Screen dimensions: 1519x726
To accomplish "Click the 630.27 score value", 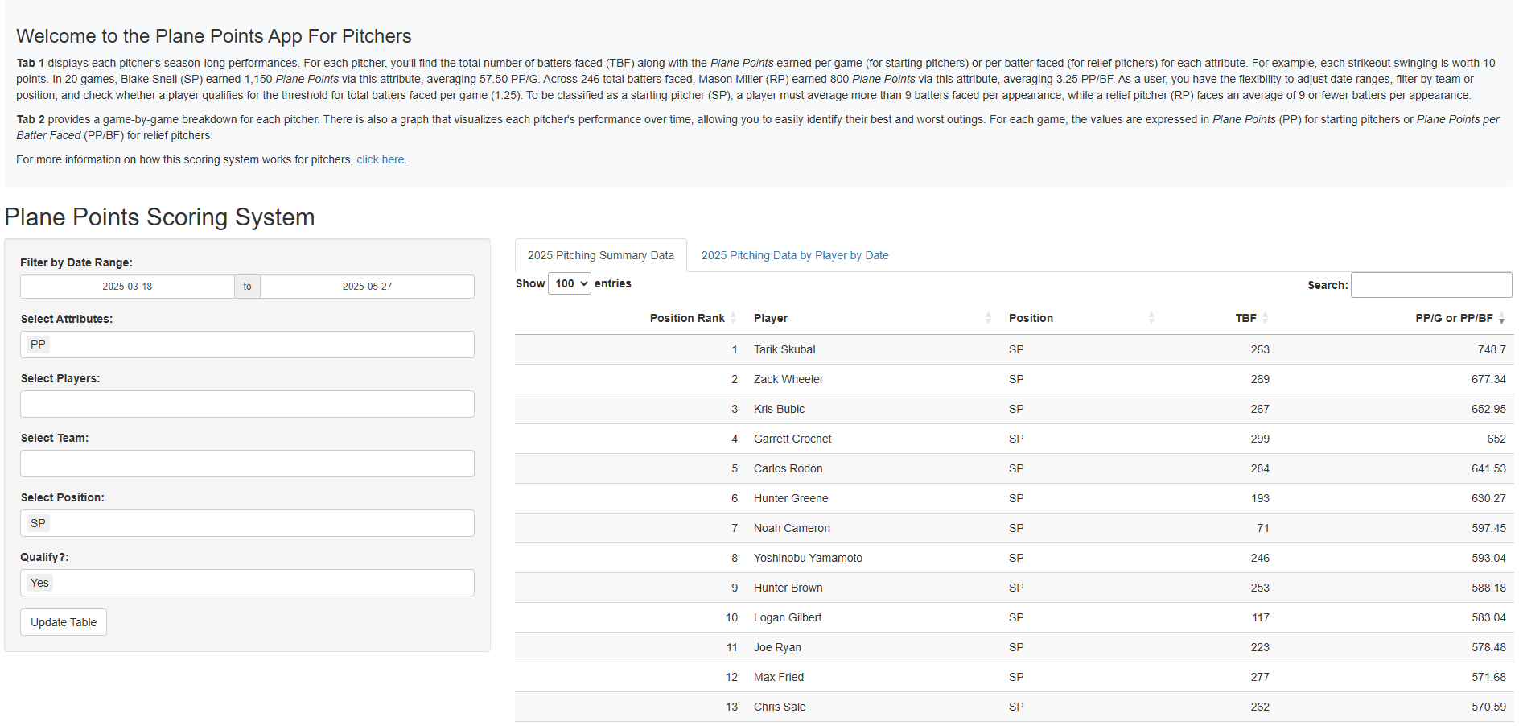I will (1488, 498).
